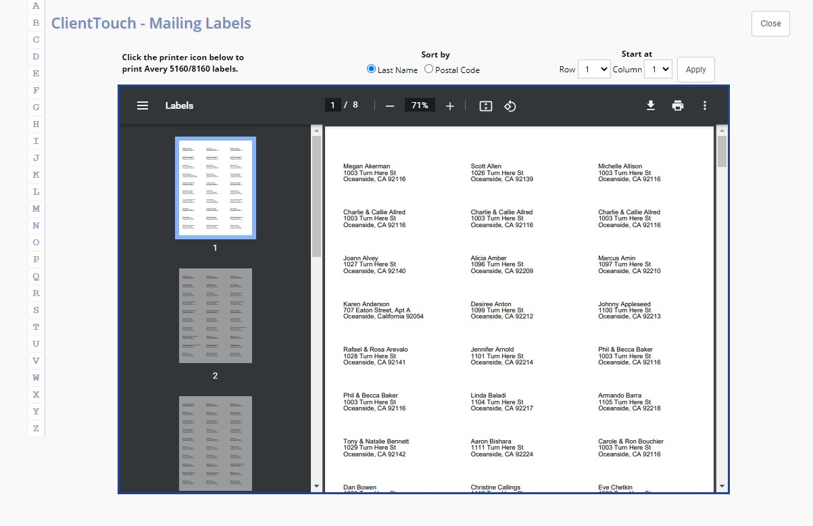Zoom in with the plus icon
This screenshot has width=813, height=526.
[450, 105]
